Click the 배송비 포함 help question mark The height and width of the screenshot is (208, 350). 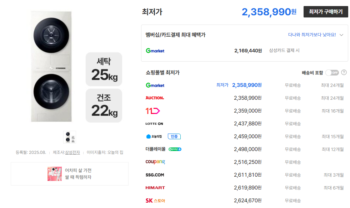coord(344,72)
